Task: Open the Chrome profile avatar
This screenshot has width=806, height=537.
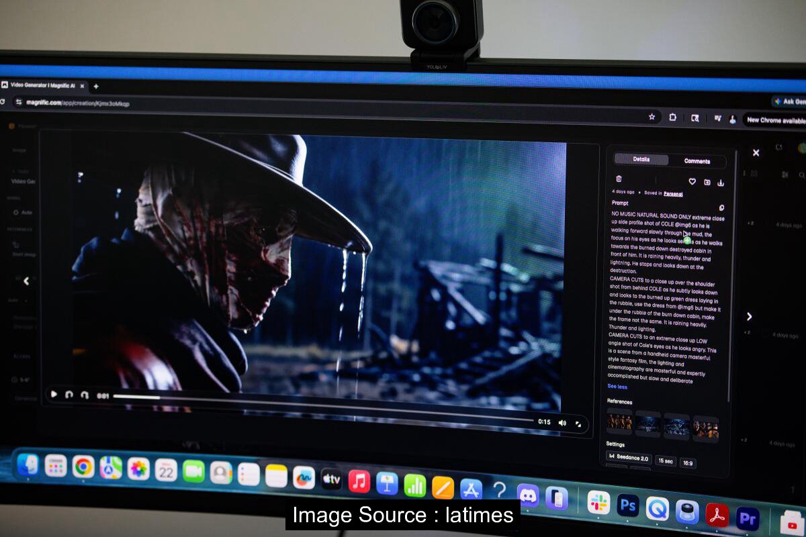Action: (x=733, y=119)
